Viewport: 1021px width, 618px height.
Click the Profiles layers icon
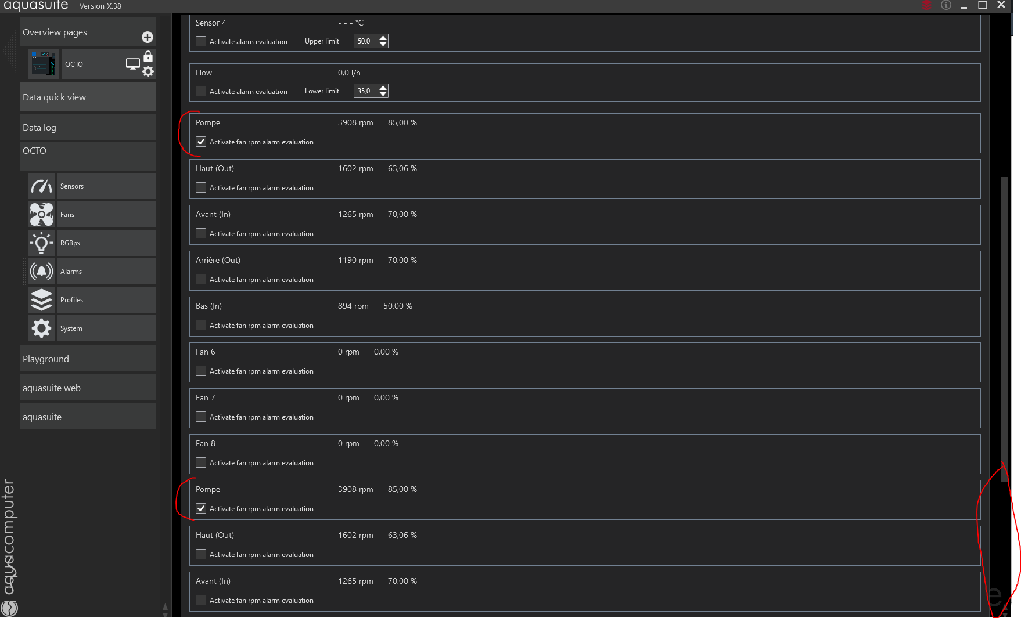[x=41, y=300]
